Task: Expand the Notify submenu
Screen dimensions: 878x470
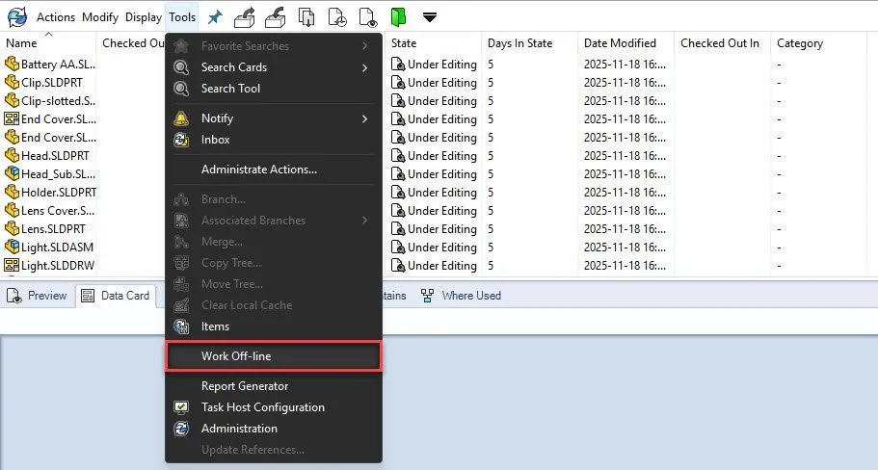Action: 274,118
